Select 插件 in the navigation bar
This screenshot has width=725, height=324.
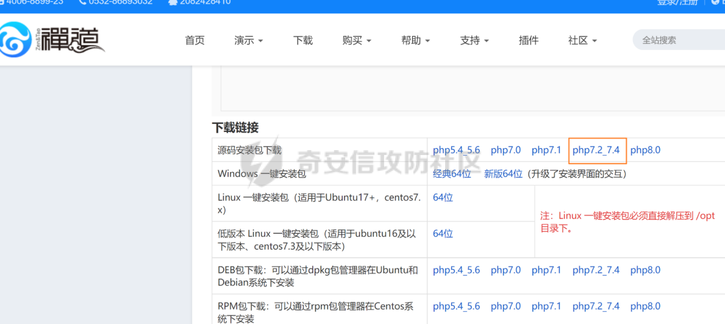pyautogui.click(x=528, y=40)
